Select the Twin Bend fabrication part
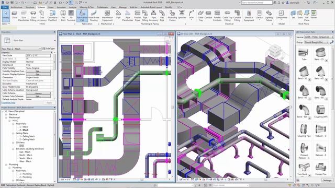 click(x=304, y=169)
